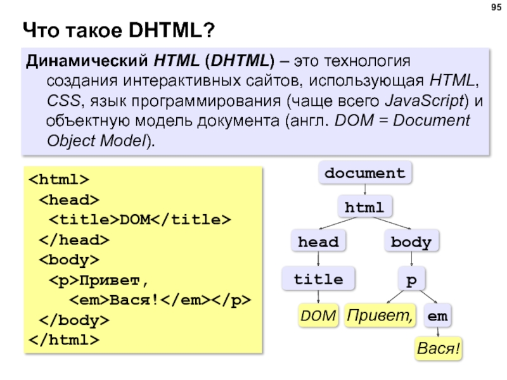This screenshot has height=380, width=507.
Task: Click the yellow "Привет," text leaf
Action: pos(380,315)
